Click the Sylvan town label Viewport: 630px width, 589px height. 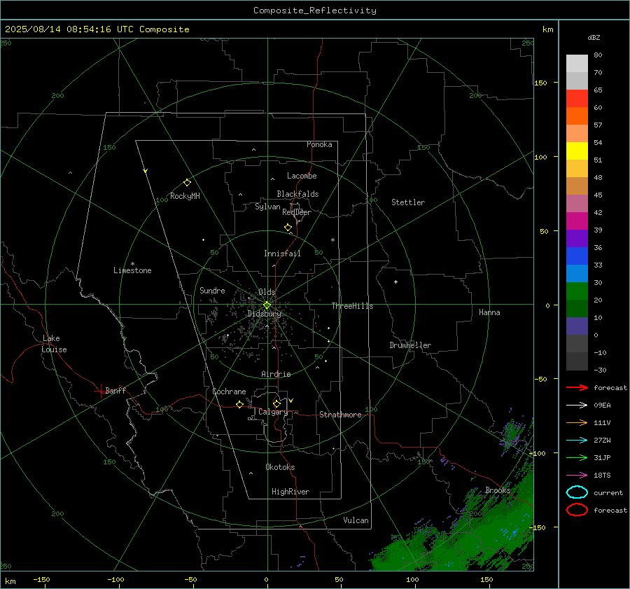(267, 207)
